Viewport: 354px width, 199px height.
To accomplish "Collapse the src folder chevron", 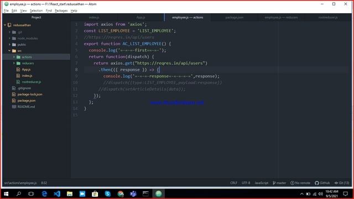I will (9, 51).
